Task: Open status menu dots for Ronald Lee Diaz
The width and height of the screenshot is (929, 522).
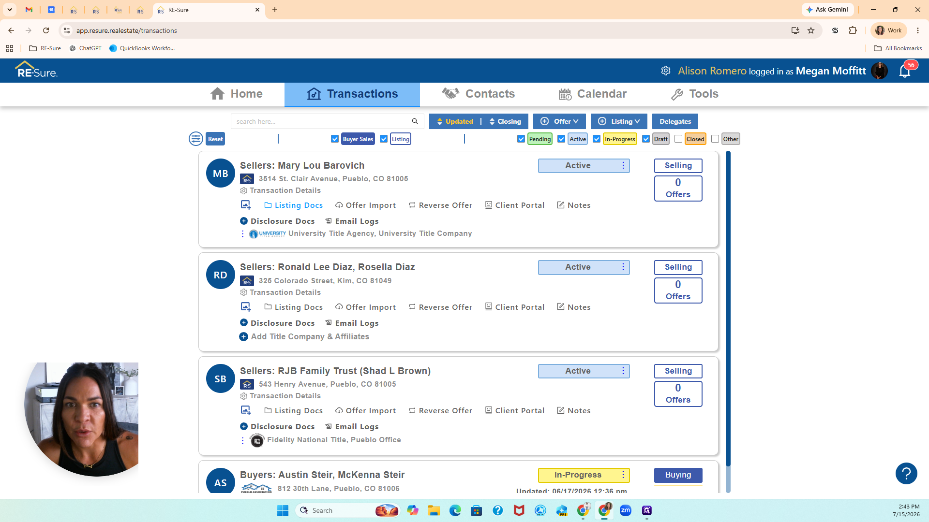Action: 623,267
